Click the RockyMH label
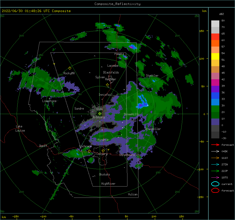The height and width of the screenshot is (220, 235). pos(69,73)
